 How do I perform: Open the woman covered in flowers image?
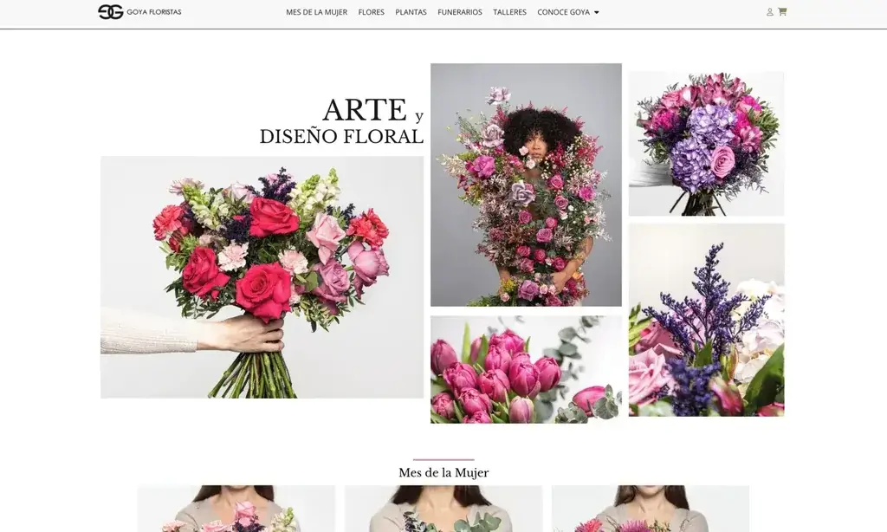point(526,185)
